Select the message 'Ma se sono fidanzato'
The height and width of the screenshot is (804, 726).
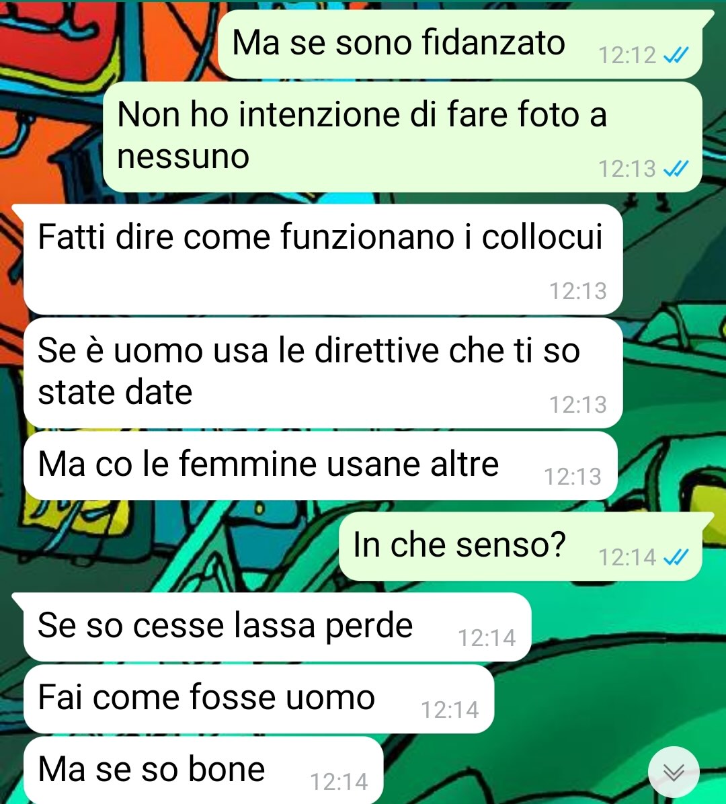[x=460, y=44]
